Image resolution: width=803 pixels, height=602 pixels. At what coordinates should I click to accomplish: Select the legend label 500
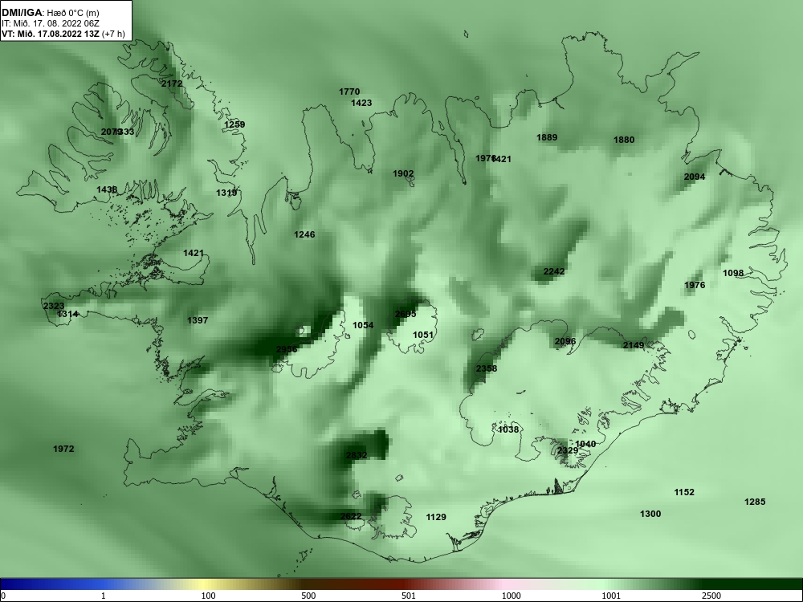tap(308, 596)
